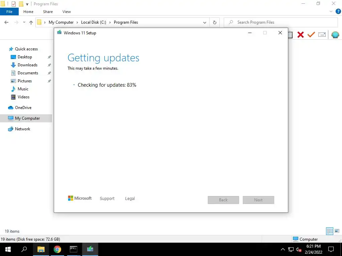Open Explorer Help question mark icon
The image size is (342, 256).
pos(338,12)
